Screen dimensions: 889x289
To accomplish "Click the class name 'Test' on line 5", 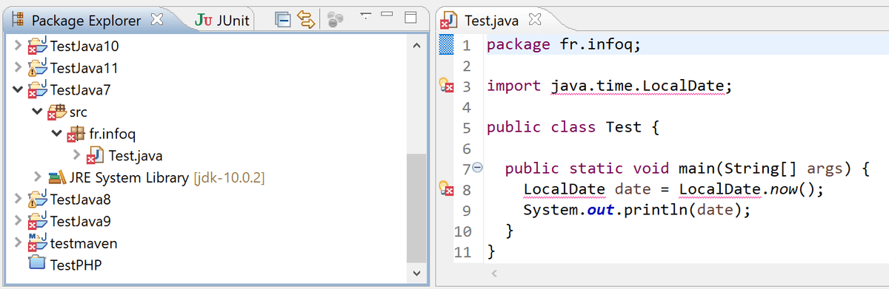I will click(624, 127).
